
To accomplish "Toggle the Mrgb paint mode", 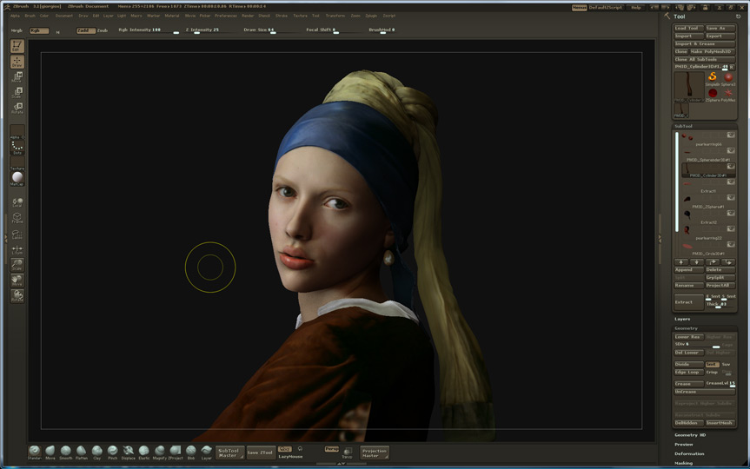I will [x=17, y=30].
